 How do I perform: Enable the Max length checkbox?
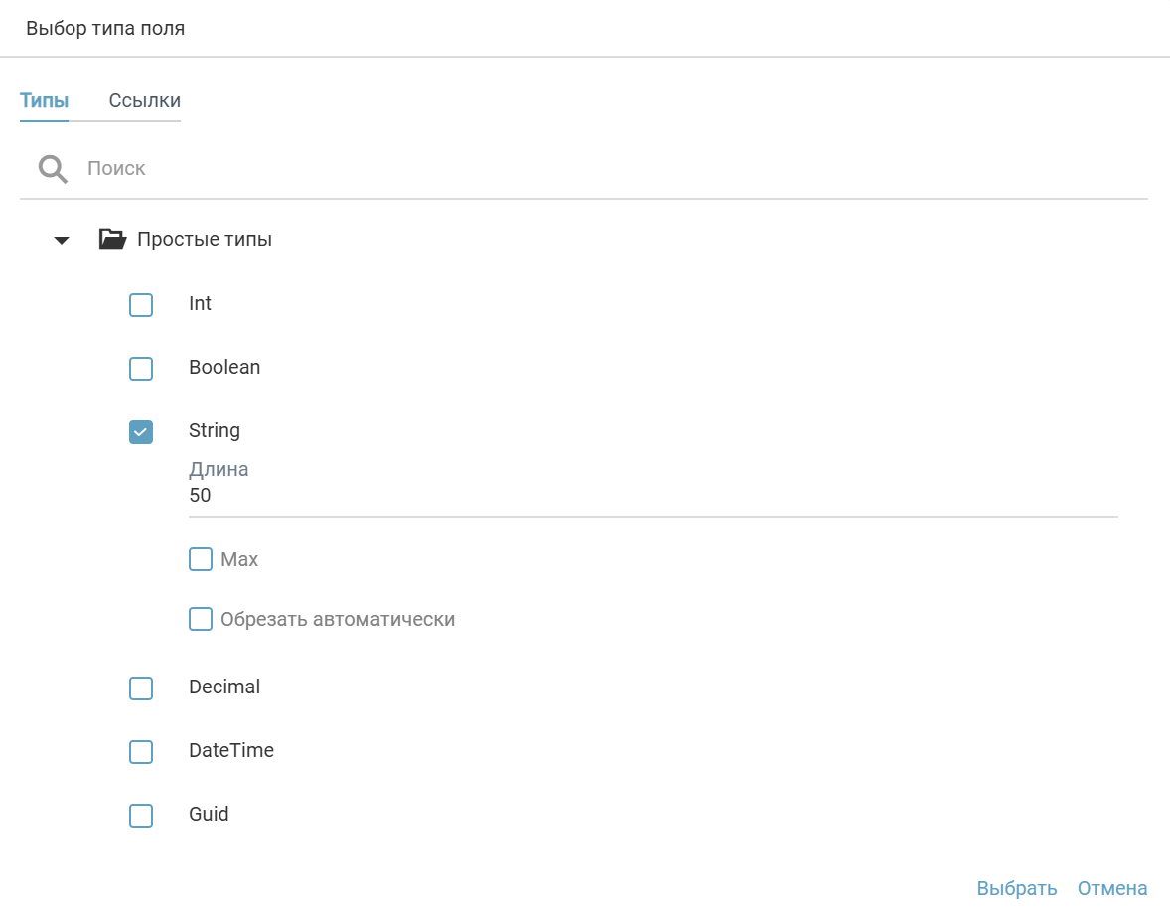201,559
